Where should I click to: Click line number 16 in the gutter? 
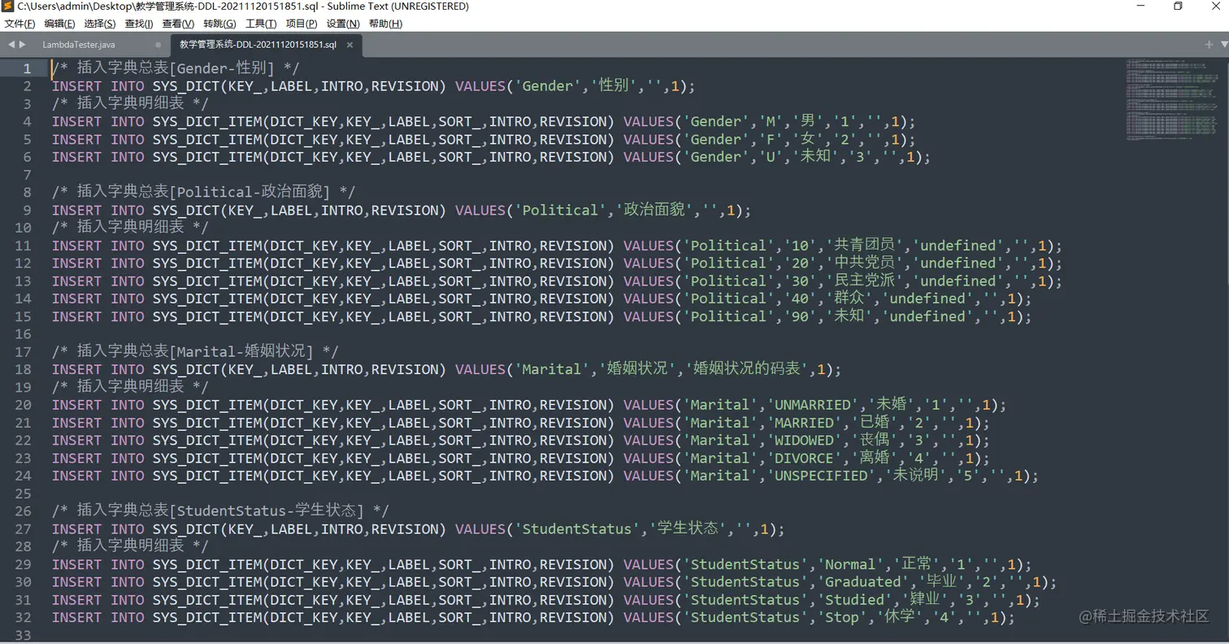click(x=23, y=334)
